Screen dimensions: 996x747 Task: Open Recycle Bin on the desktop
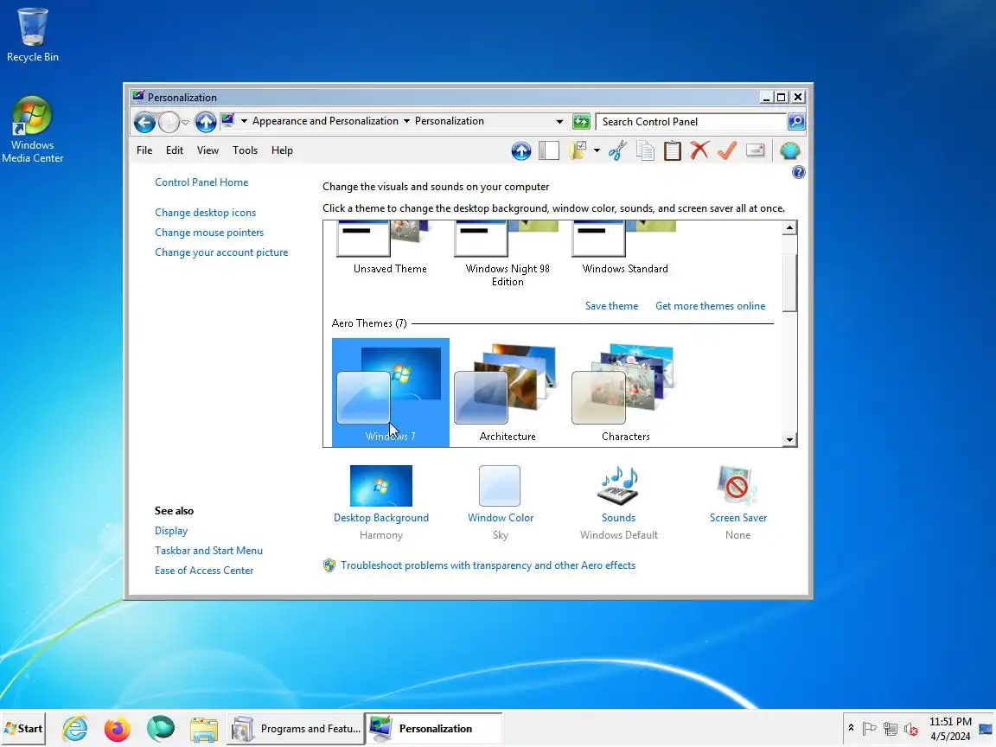click(32, 35)
